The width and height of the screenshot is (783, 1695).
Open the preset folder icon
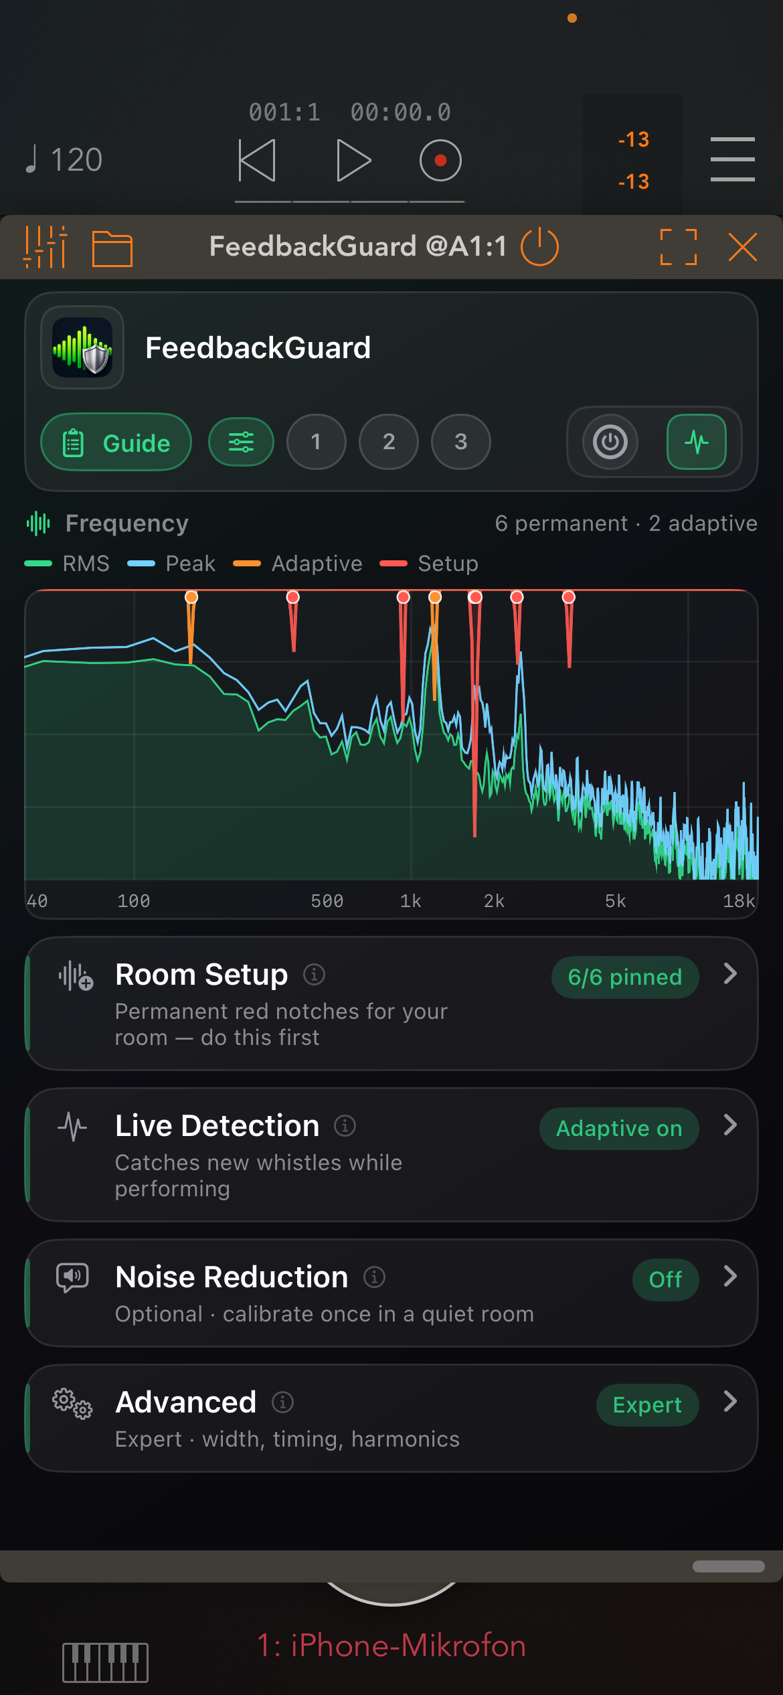(112, 248)
